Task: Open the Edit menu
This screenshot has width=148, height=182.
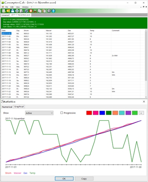Action: click(12, 7)
